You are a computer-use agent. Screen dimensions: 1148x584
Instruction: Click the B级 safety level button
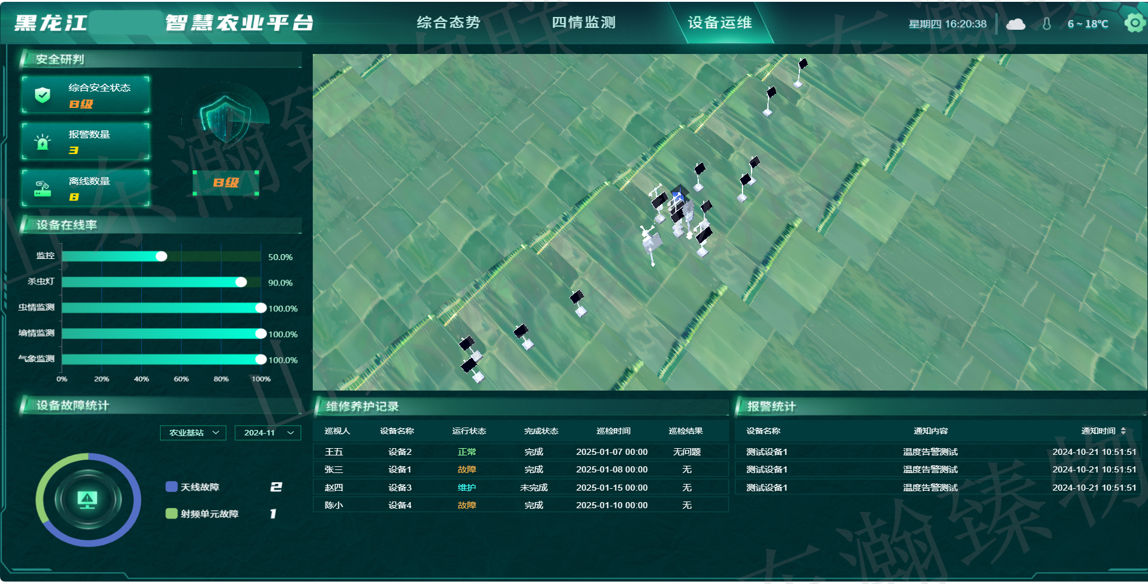click(x=225, y=183)
